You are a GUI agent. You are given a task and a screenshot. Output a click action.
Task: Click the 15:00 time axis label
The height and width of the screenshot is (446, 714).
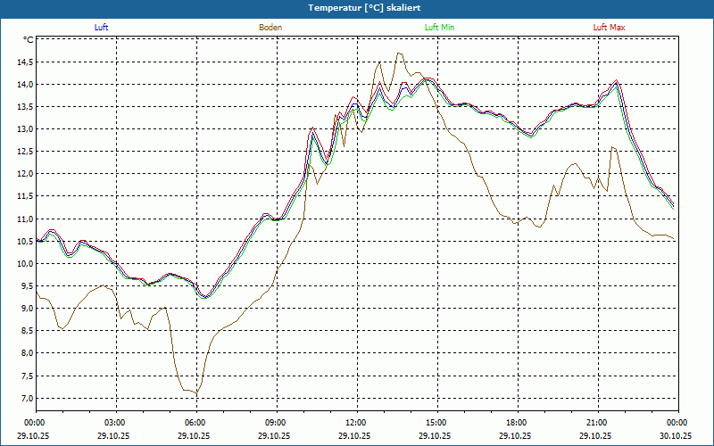436,423
